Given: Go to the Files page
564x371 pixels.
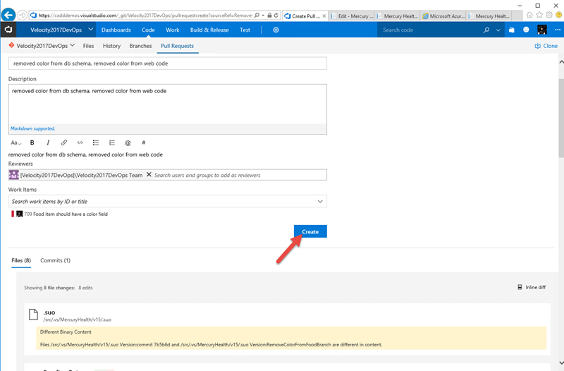Looking at the screenshot, I should pos(88,46).
